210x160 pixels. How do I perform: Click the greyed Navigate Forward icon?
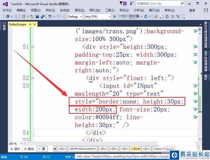16,17
